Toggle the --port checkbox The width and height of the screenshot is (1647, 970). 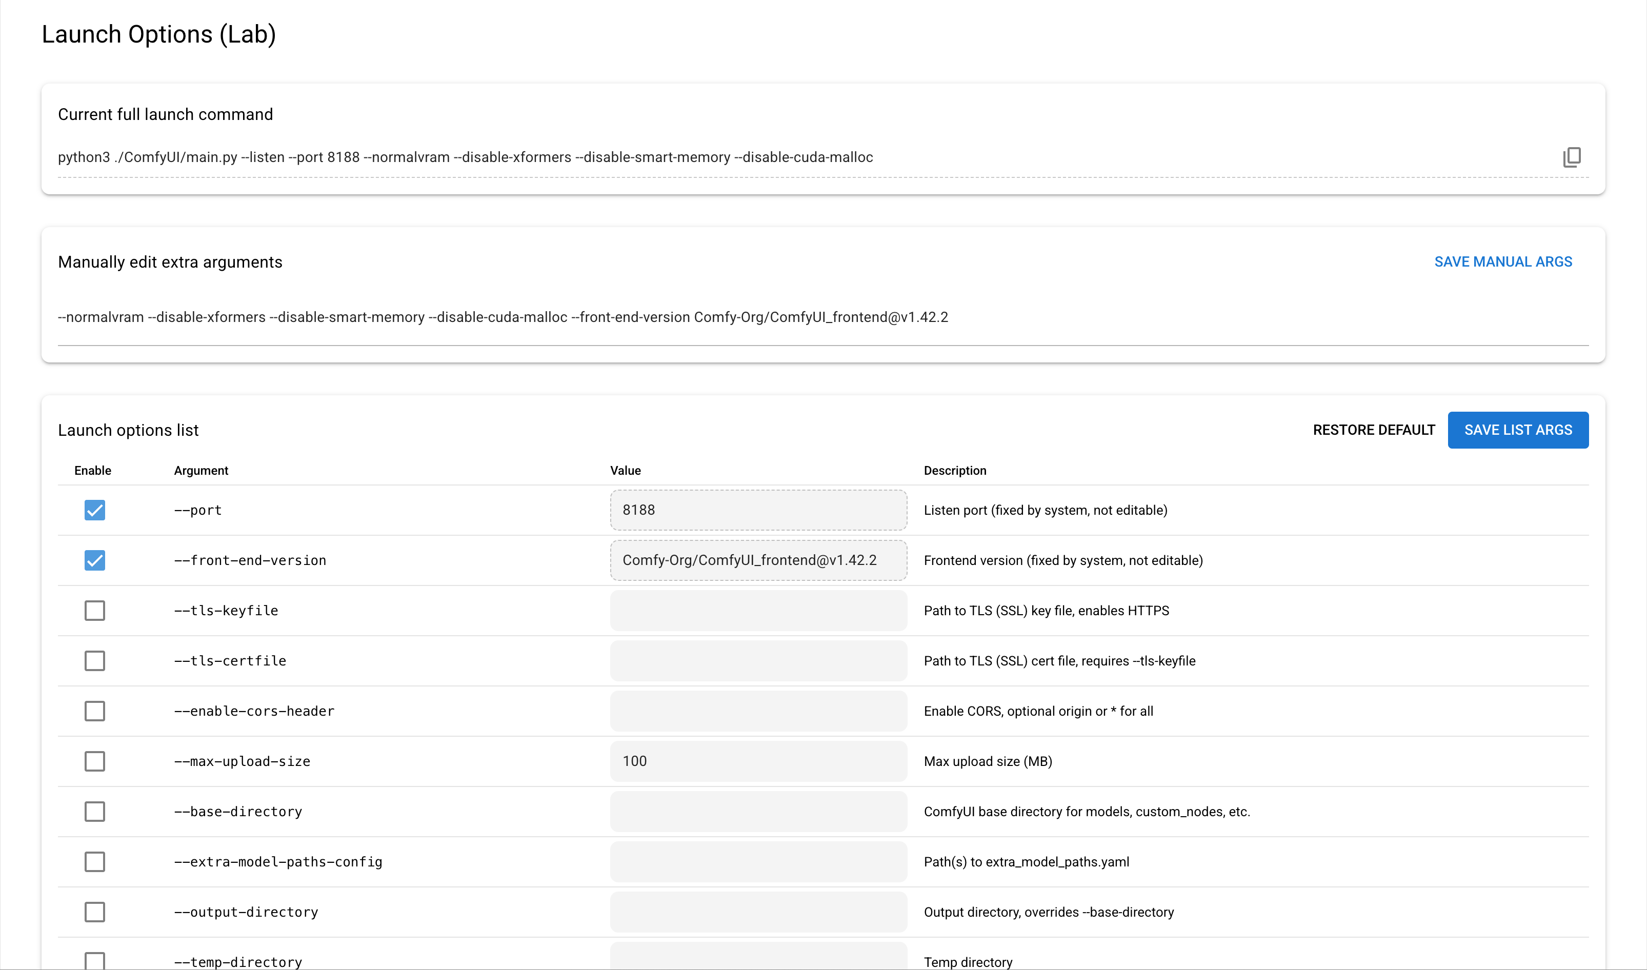pos(95,510)
